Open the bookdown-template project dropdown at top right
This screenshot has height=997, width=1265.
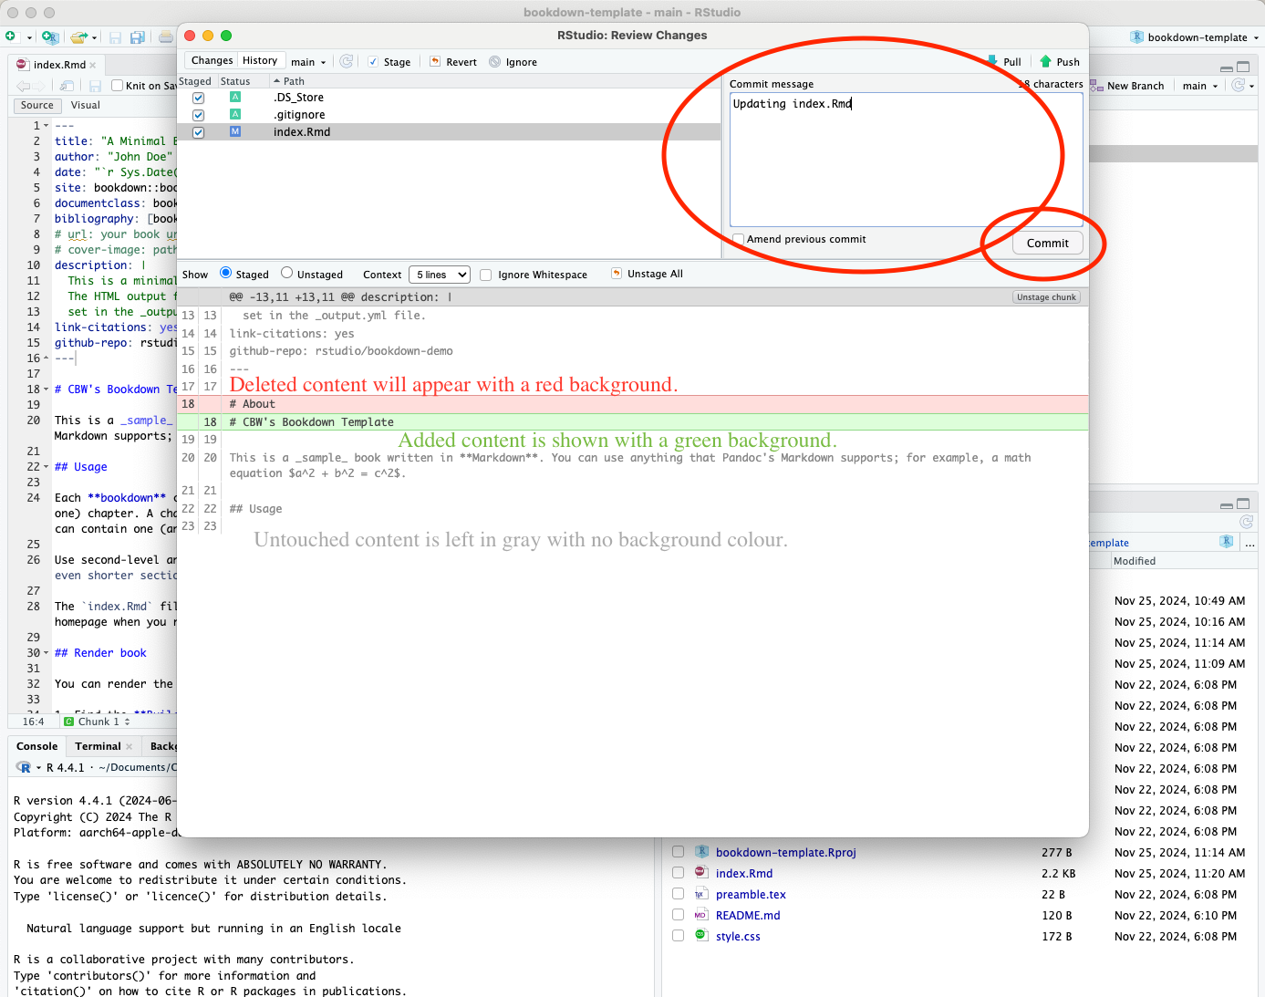pos(1195,37)
